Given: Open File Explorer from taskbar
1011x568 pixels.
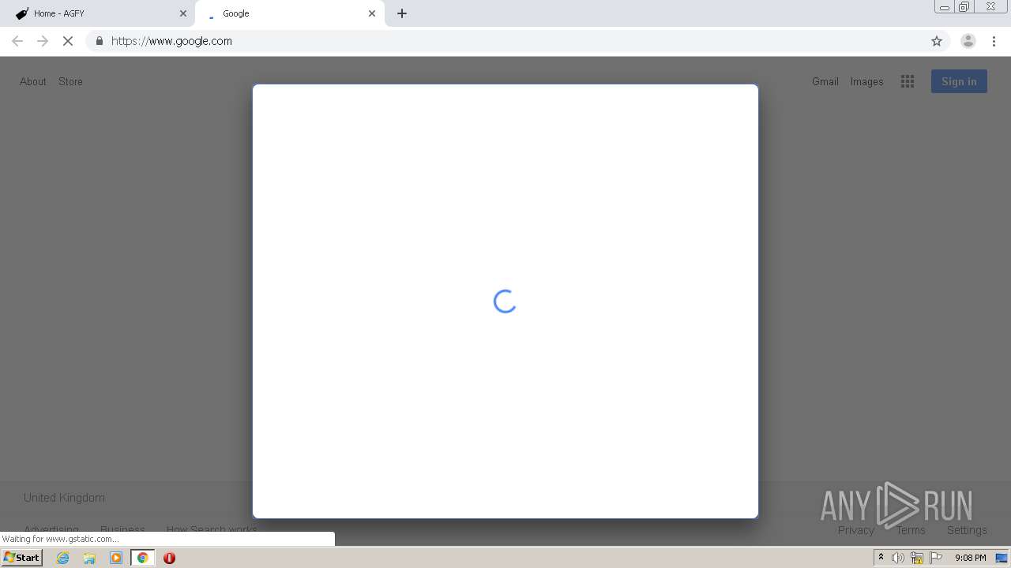Looking at the screenshot, I should click(x=89, y=558).
